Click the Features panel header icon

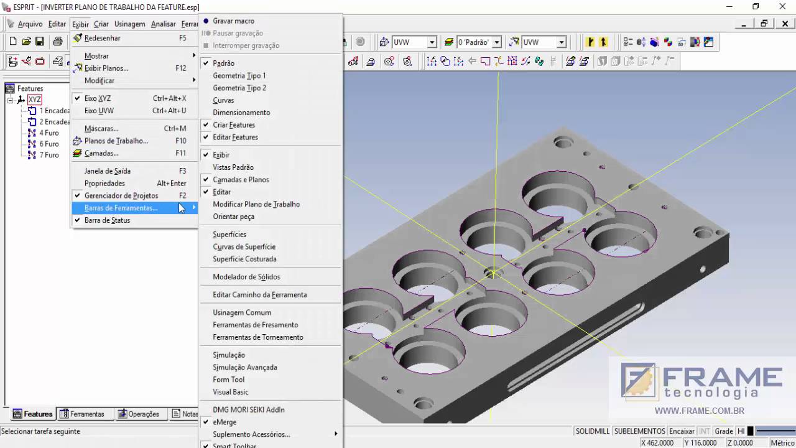[10, 88]
